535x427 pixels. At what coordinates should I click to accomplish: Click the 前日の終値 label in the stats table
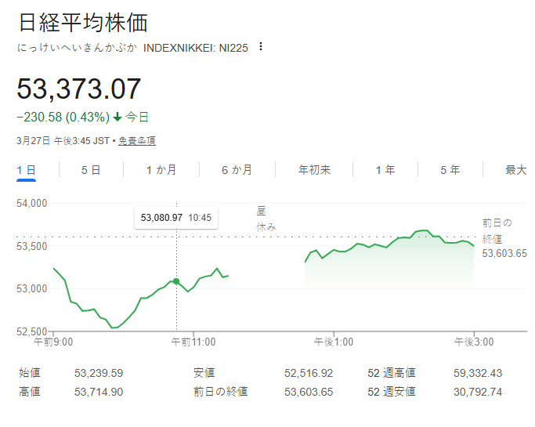[x=221, y=392]
